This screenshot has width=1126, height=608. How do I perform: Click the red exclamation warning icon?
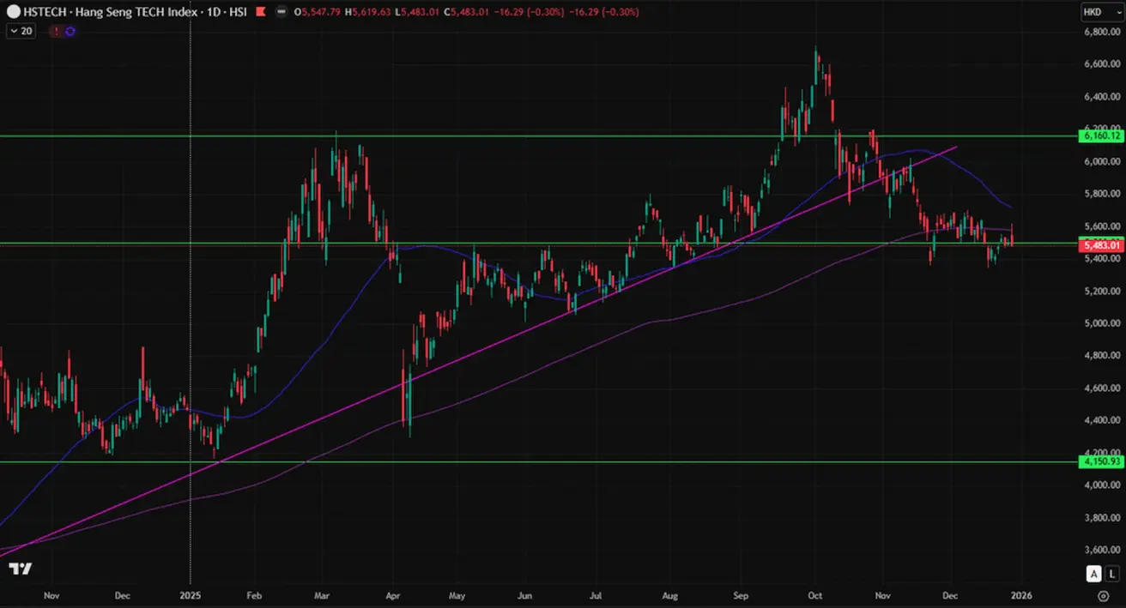pyautogui.click(x=56, y=31)
